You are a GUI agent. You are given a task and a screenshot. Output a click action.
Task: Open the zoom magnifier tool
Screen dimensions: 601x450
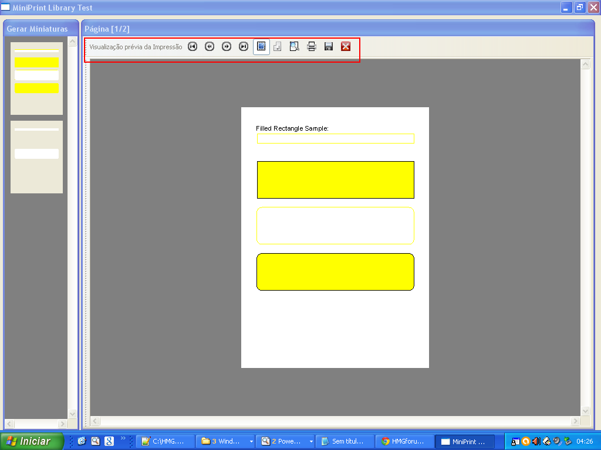click(294, 46)
